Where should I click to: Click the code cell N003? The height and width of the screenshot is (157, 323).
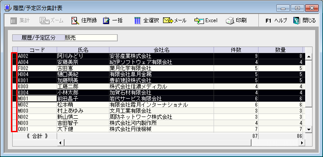37,123
